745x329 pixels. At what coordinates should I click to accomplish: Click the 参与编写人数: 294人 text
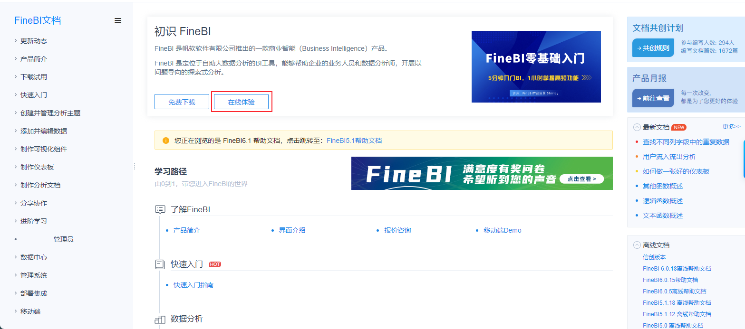tap(707, 42)
